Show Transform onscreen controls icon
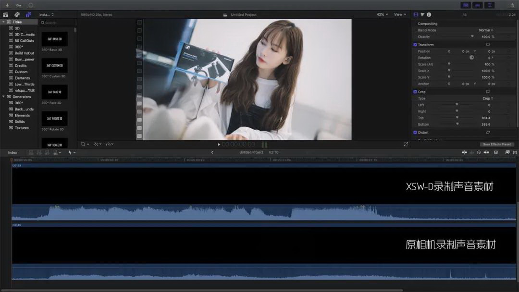The image size is (519, 292). [488, 44]
